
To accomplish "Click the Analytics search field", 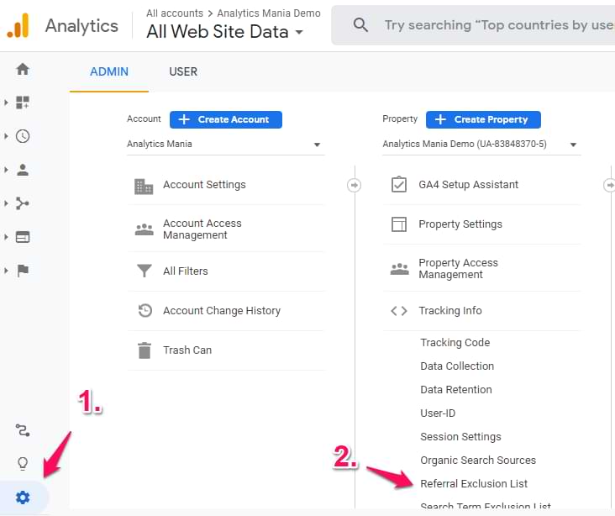I will tap(496, 25).
